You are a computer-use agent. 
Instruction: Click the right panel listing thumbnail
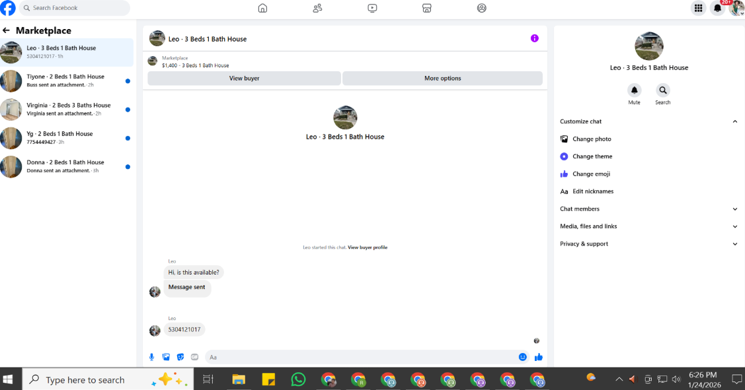[x=649, y=46]
